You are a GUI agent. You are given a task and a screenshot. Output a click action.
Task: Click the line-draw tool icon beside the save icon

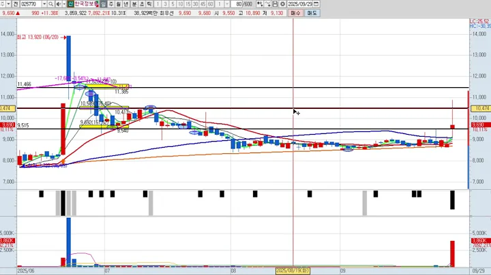[x=267, y=4]
